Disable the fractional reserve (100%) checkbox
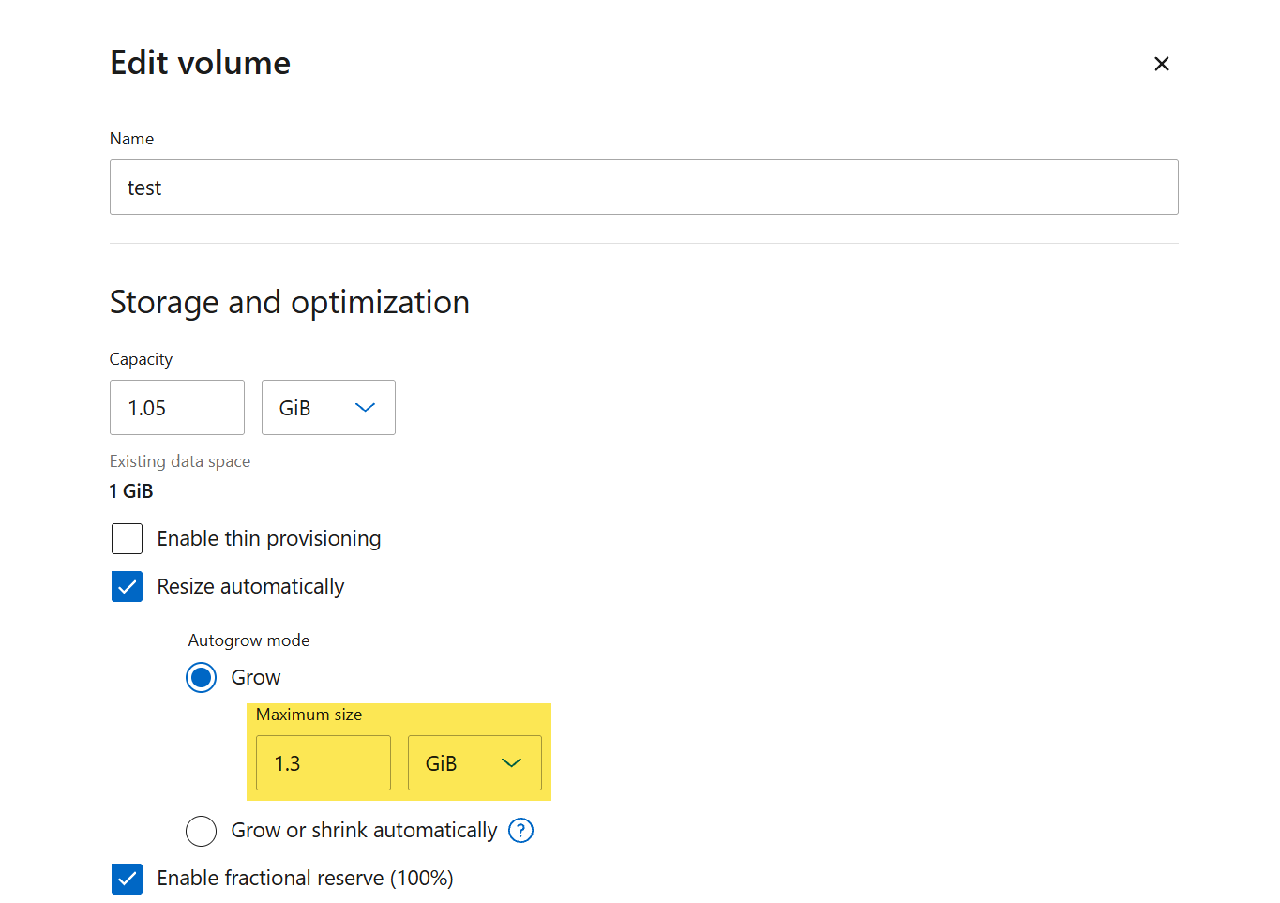This screenshot has height=903, width=1280. (x=127, y=879)
